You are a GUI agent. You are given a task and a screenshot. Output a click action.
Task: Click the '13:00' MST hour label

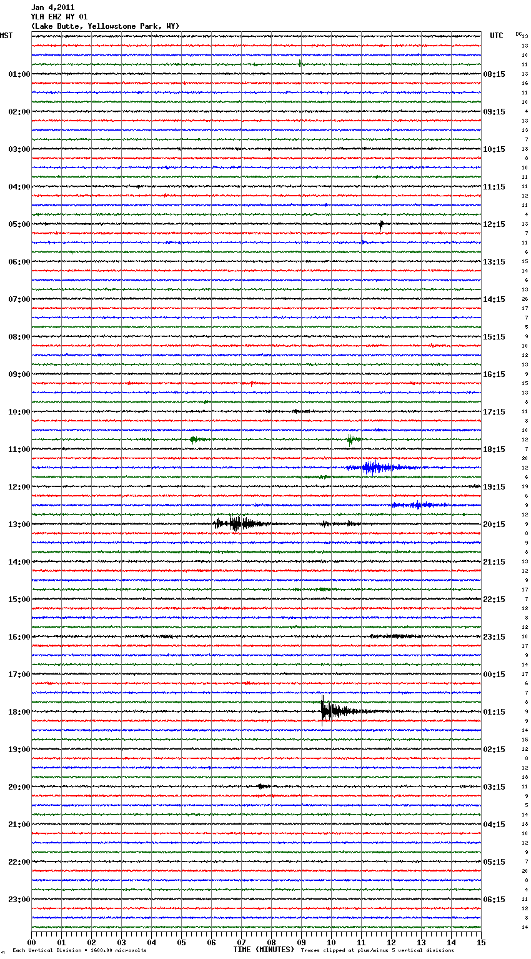(x=19, y=525)
